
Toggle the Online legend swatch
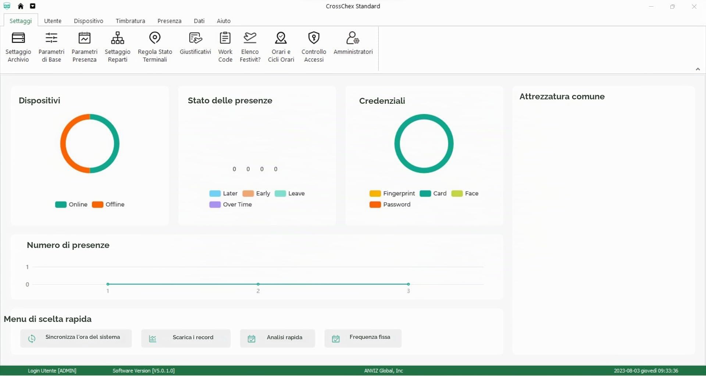(x=61, y=205)
